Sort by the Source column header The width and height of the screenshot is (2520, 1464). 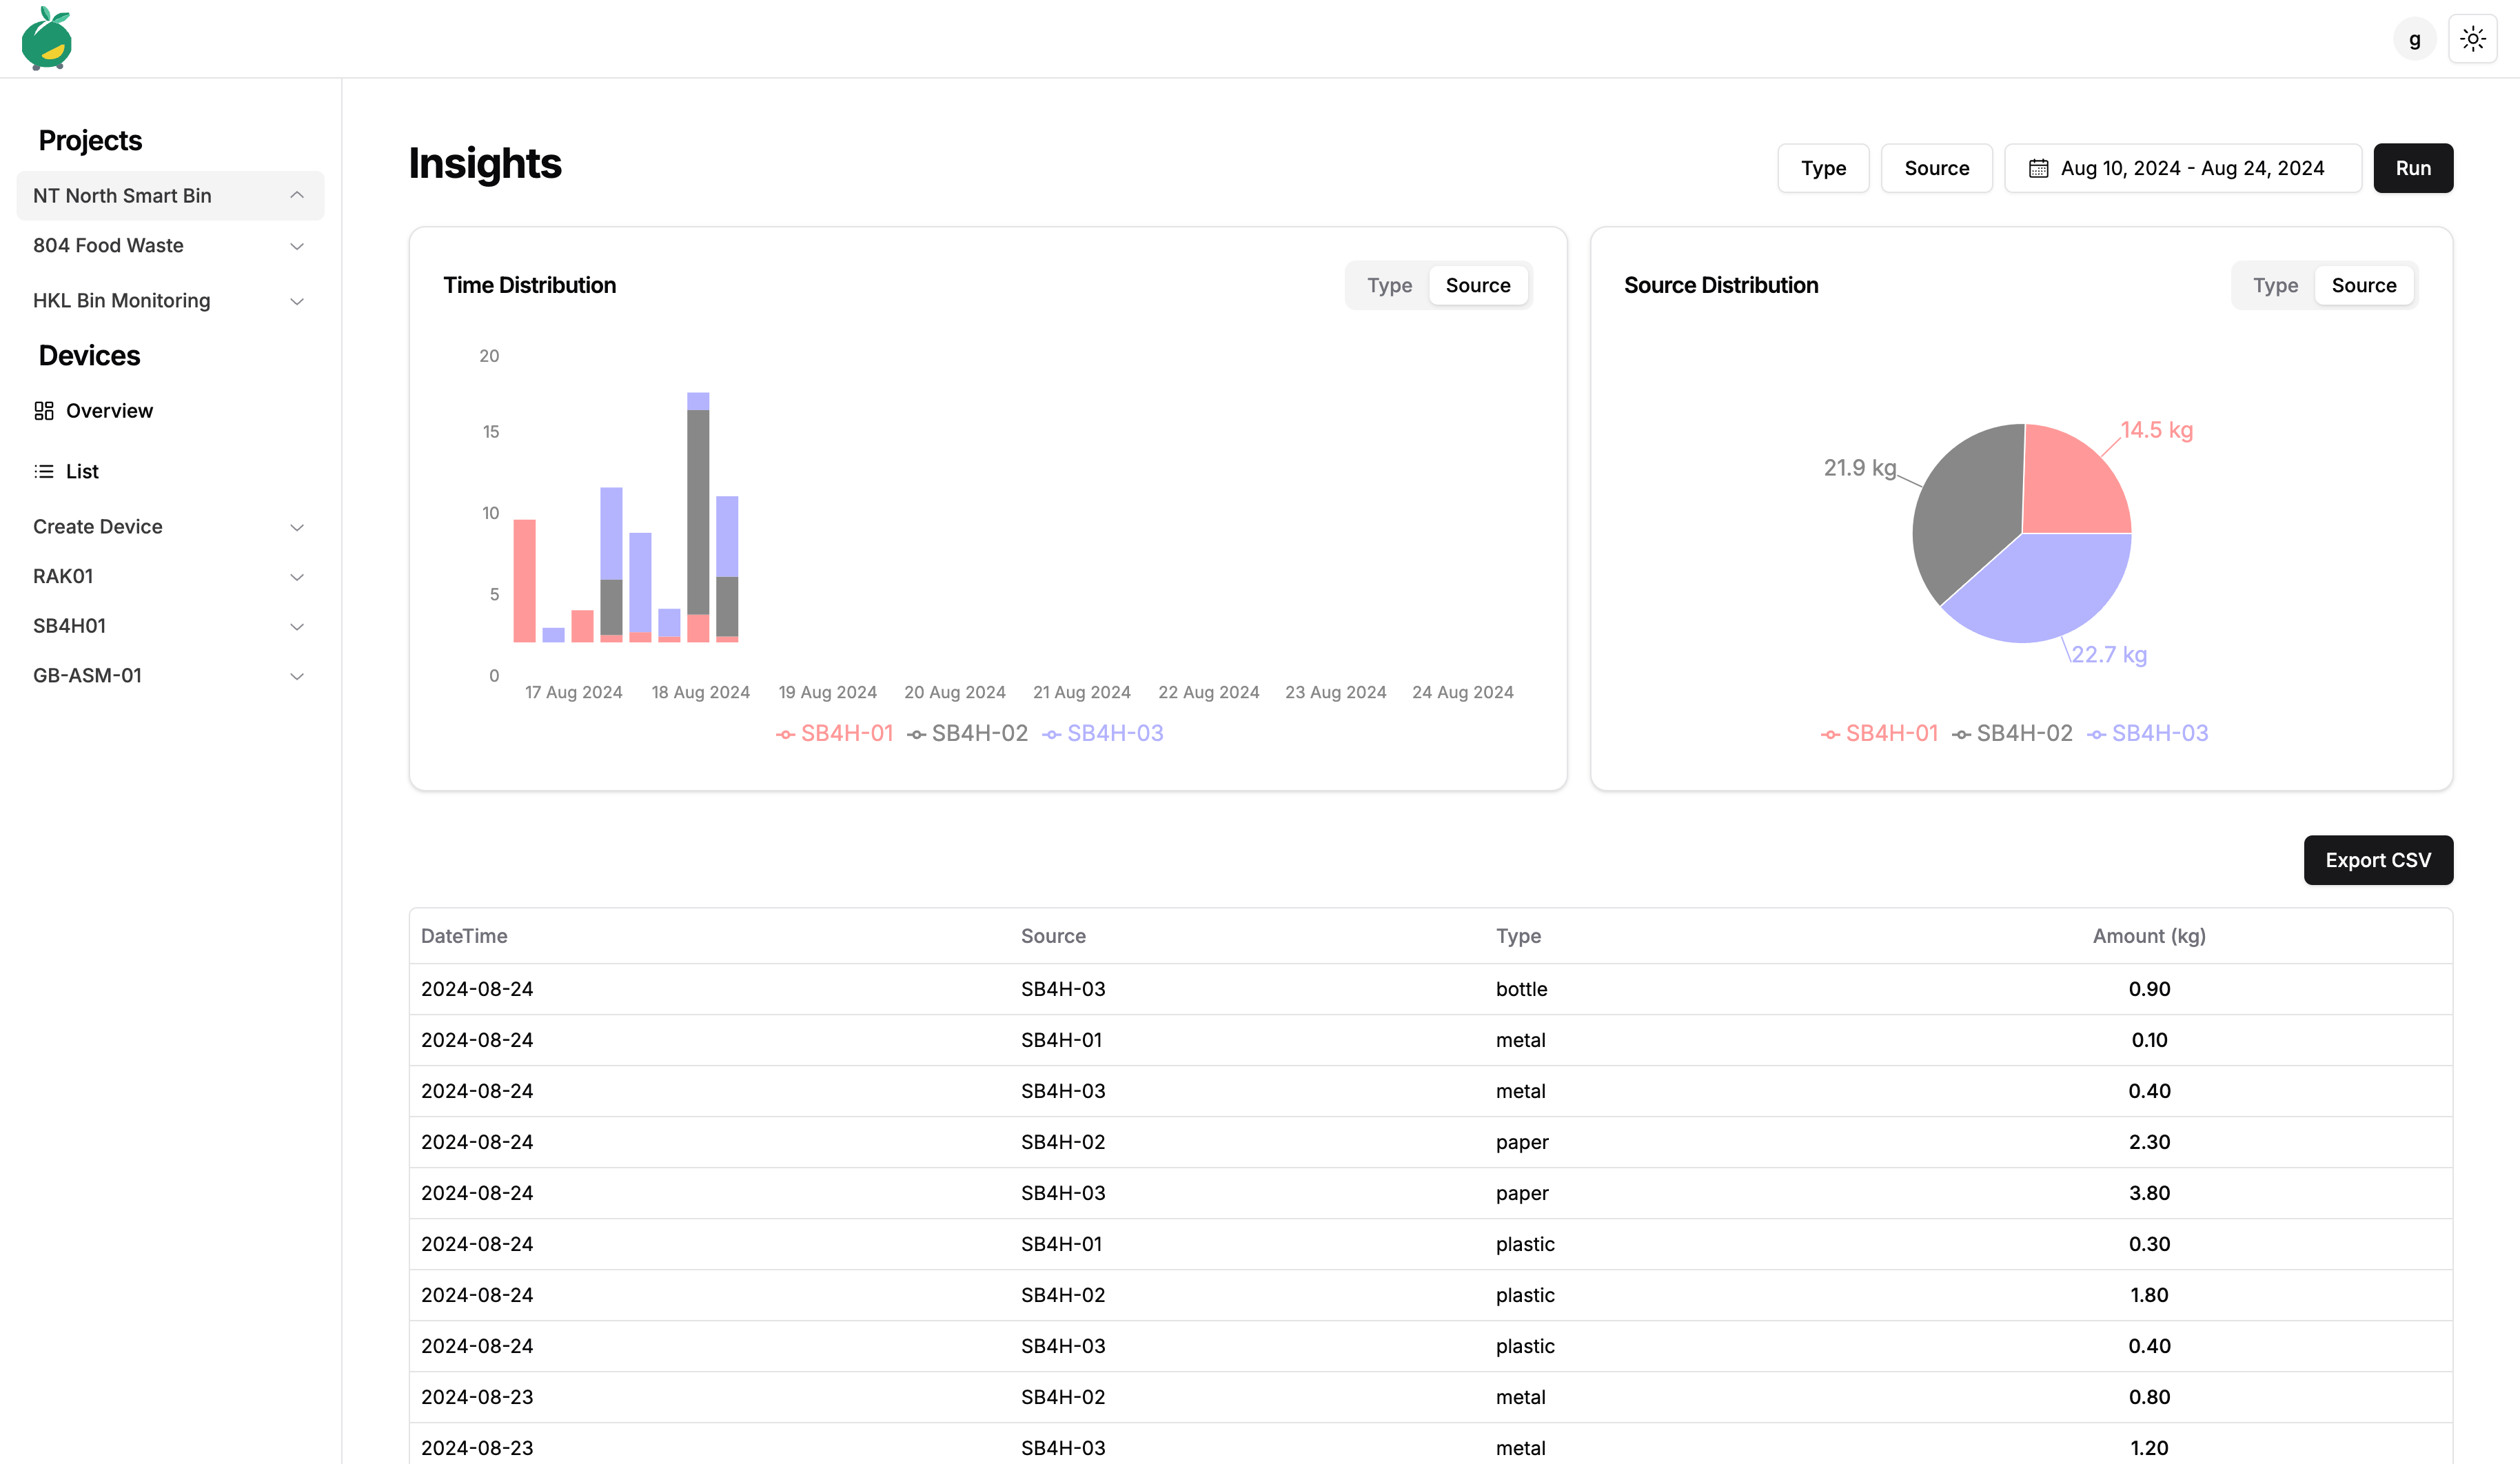[1053, 936]
